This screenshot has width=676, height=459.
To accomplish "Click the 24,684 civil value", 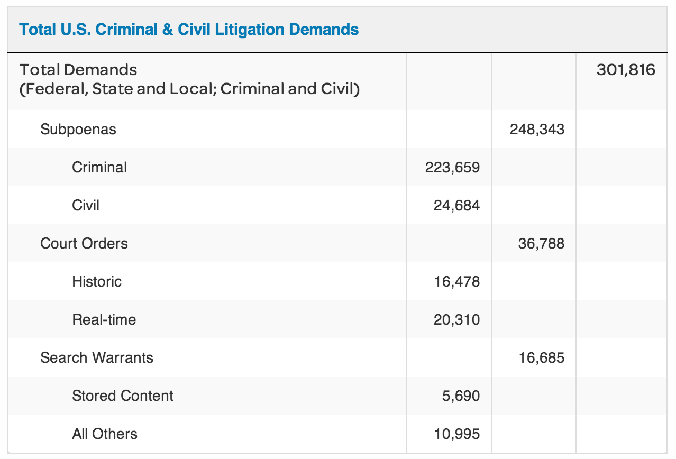I will 456,205.
